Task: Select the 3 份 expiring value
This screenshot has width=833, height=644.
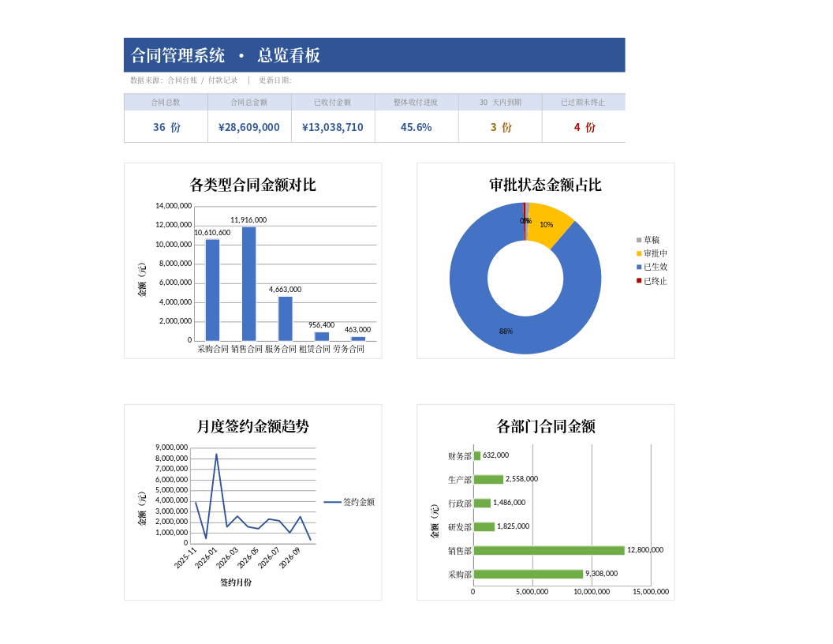Action: (500, 127)
